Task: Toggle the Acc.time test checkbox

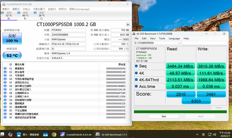Action: pyautogui.click(x=136, y=86)
